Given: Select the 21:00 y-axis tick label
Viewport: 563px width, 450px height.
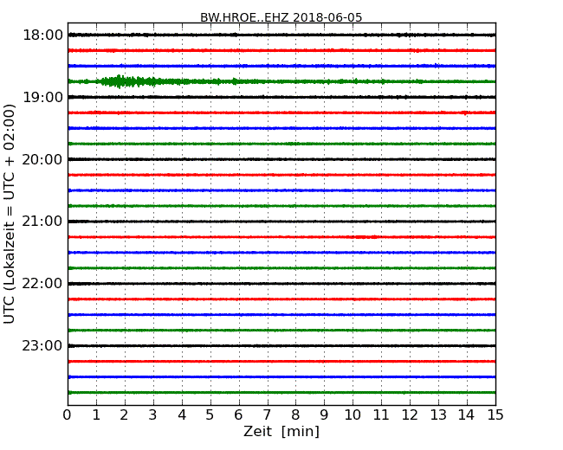Looking at the screenshot, I should pos(42,222).
